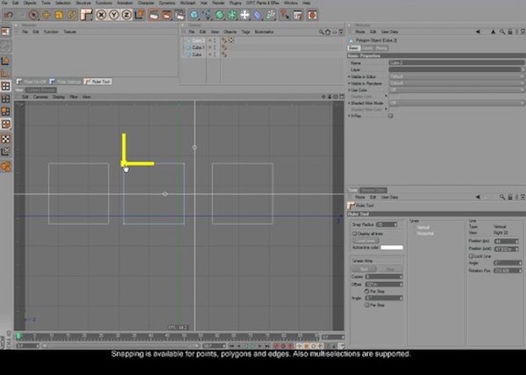
Task: Activate the Rotate tool in toolbar
Action: click(x=72, y=15)
